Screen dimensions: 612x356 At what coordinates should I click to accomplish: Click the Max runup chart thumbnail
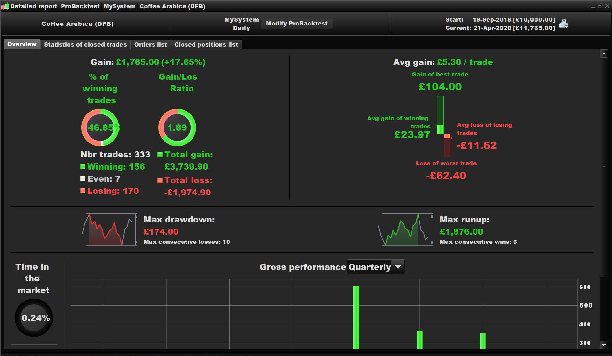click(x=406, y=229)
